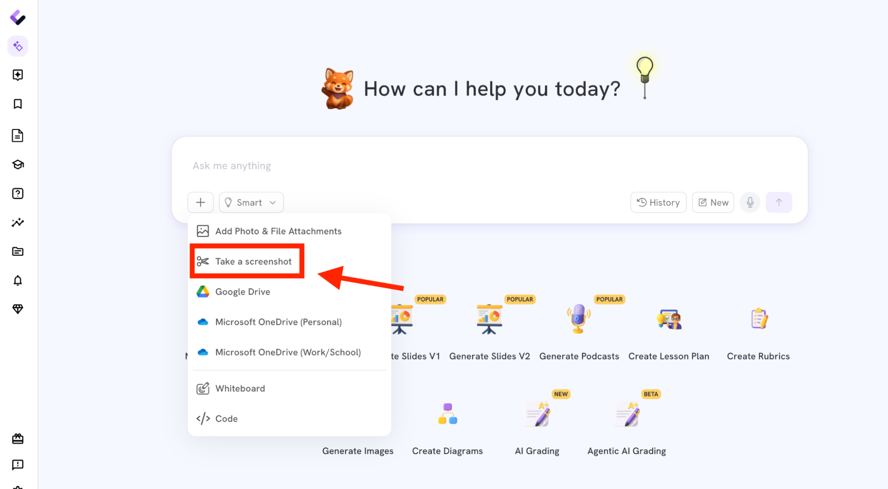Click the notification bell icon

pos(18,280)
